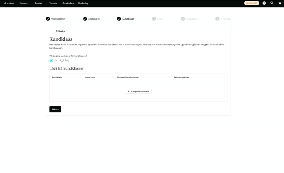This screenshot has width=284, height=173.
Task: Open the help question mark icon
Action: (264, 3)
